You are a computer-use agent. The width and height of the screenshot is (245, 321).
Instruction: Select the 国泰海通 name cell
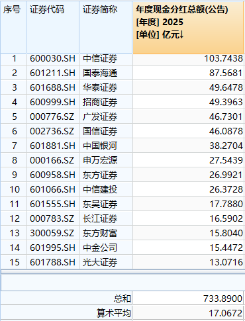pyautogui.click(x=106, y=73)
